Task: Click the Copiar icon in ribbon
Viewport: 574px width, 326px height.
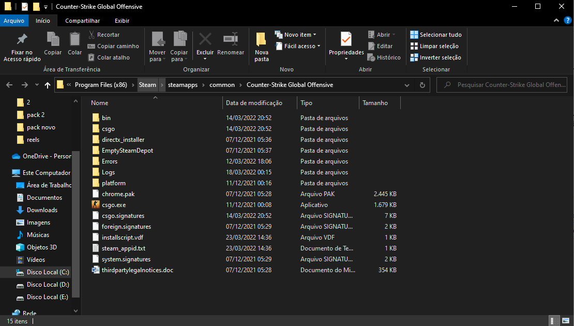Action: tap(53, 39)
